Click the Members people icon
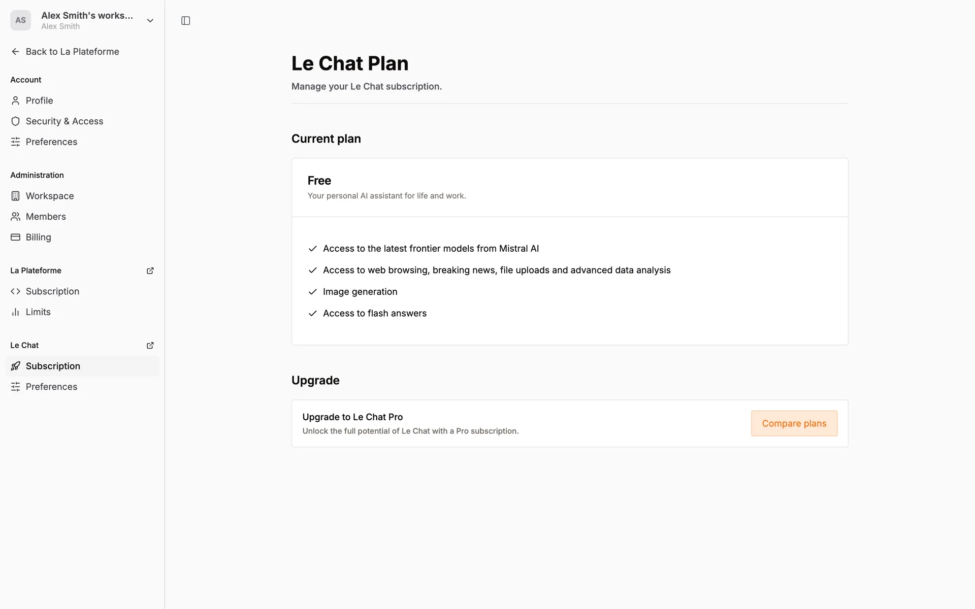This screenshot has width=975, height=609. [x=16, y=217]
